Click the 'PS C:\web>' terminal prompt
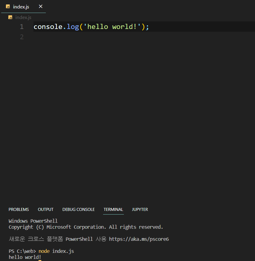This screenshot has width=255, height=261. tap(22, 251)
